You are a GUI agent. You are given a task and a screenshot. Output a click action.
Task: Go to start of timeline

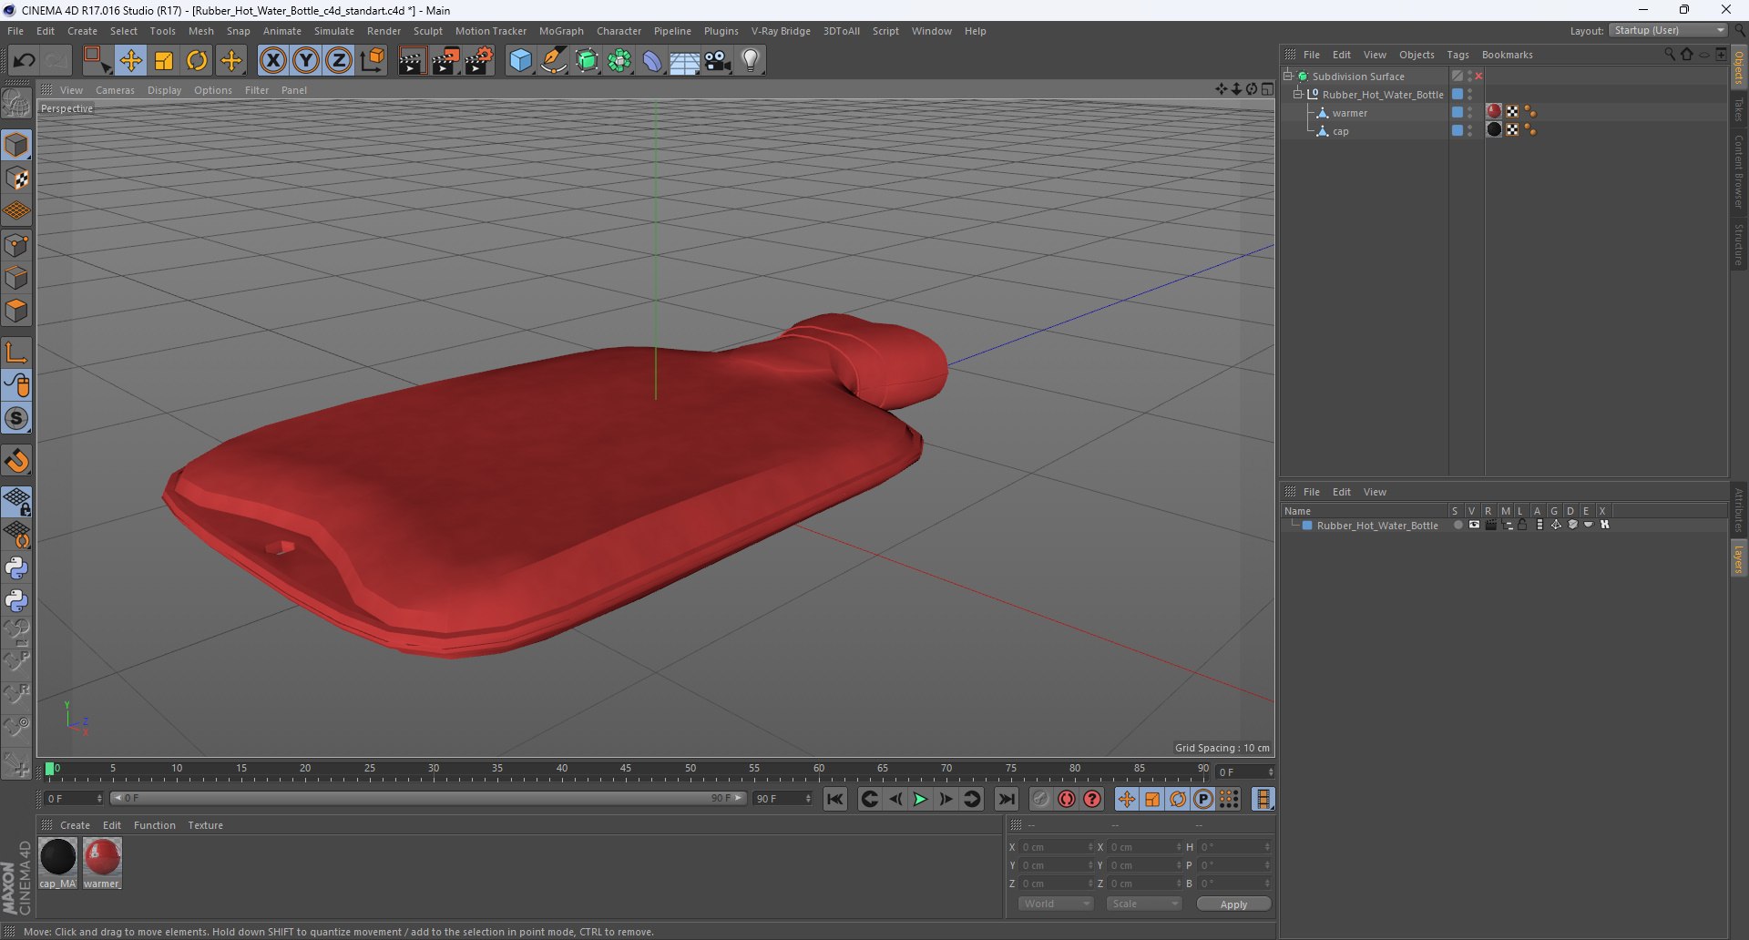[x=834, y=799]
